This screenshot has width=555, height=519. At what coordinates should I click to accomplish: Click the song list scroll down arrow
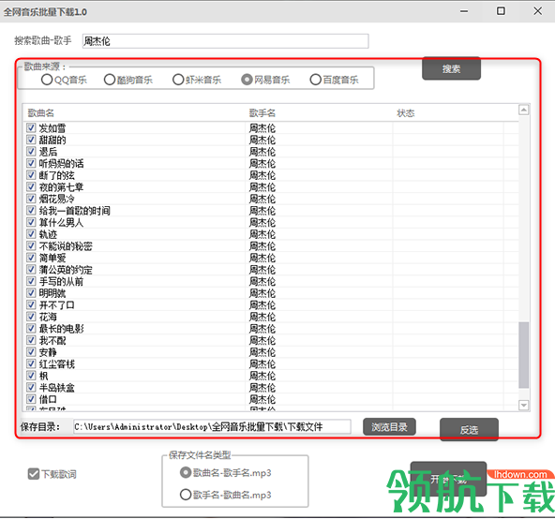(x=523, y=405)
